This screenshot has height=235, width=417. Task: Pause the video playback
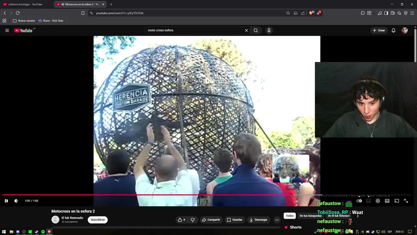click(x=6, y=201)
